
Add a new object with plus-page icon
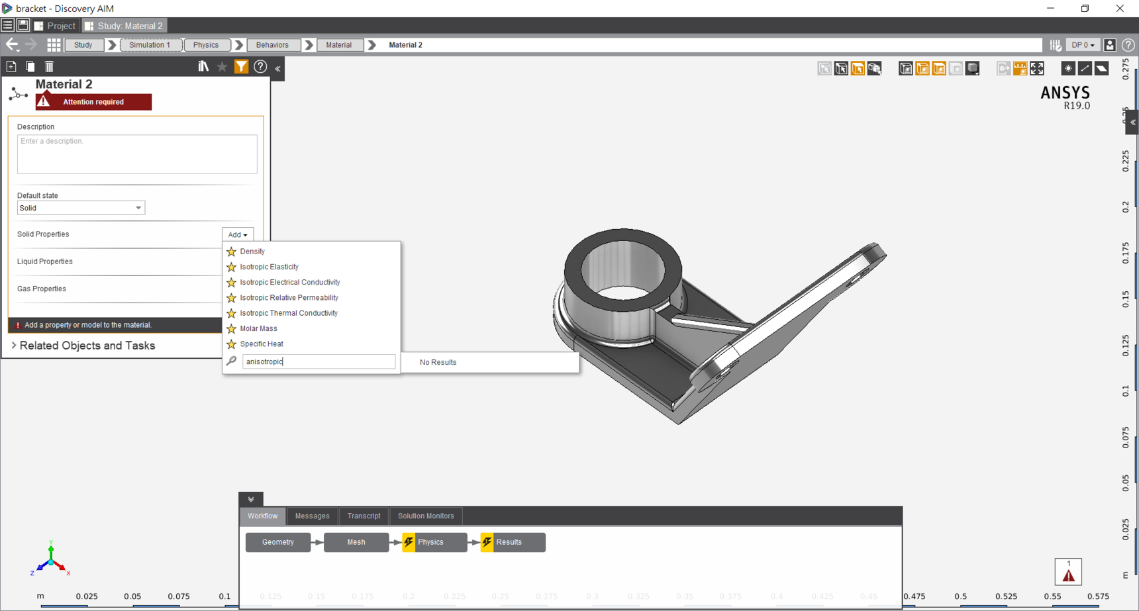point(11,66)
